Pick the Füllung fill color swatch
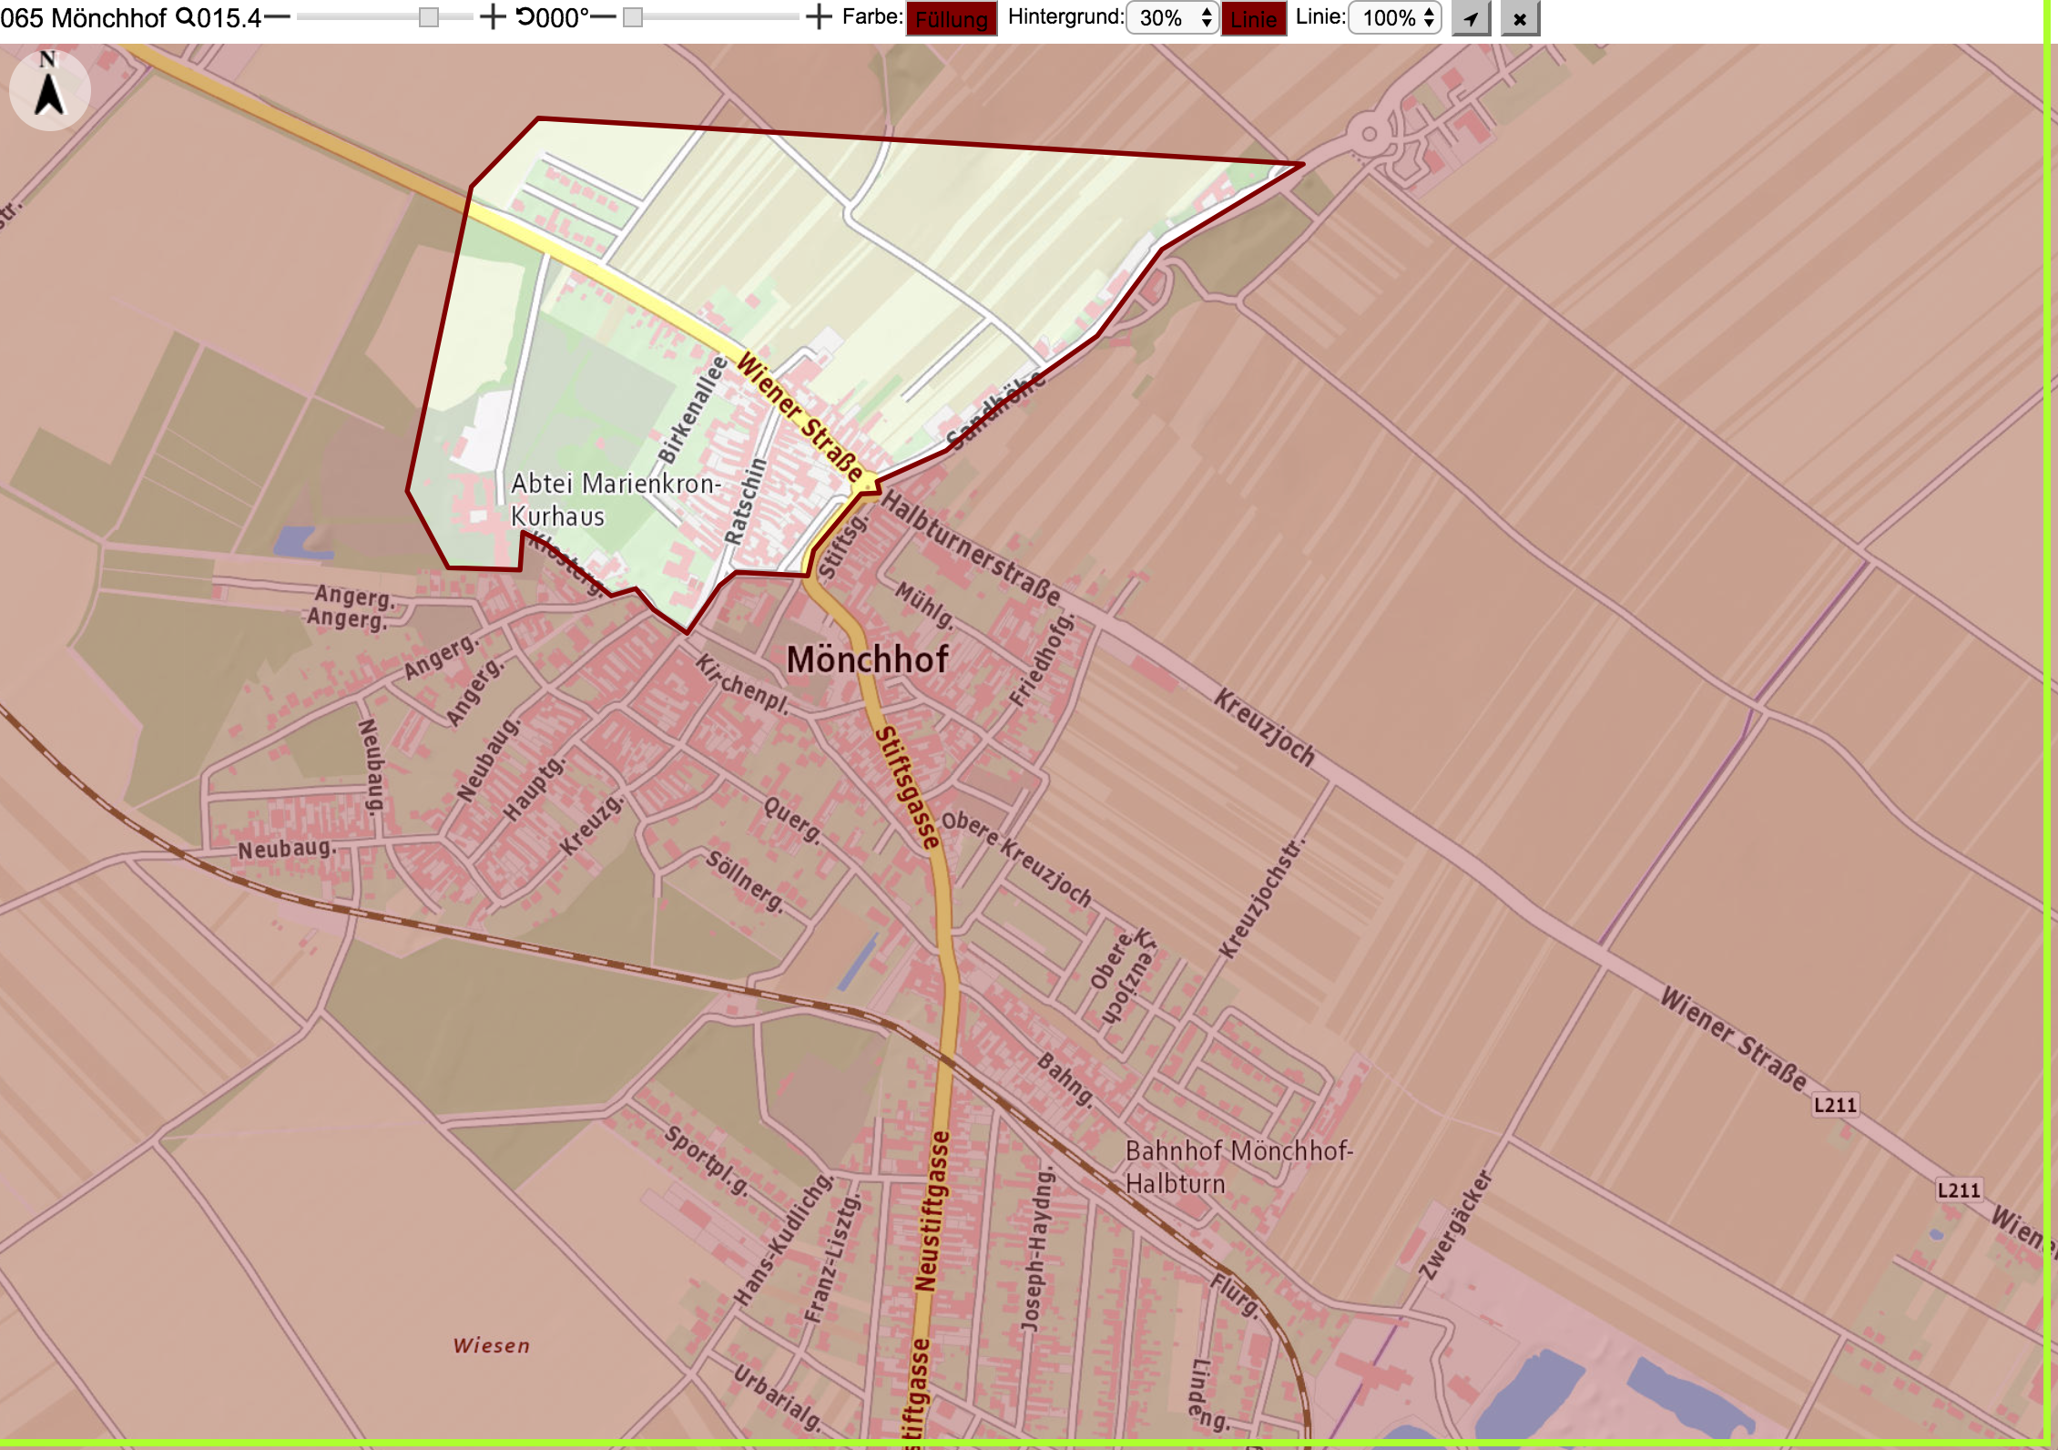Image resolution: width=2058 pixels, height=1450 pixels. (952, 19)
